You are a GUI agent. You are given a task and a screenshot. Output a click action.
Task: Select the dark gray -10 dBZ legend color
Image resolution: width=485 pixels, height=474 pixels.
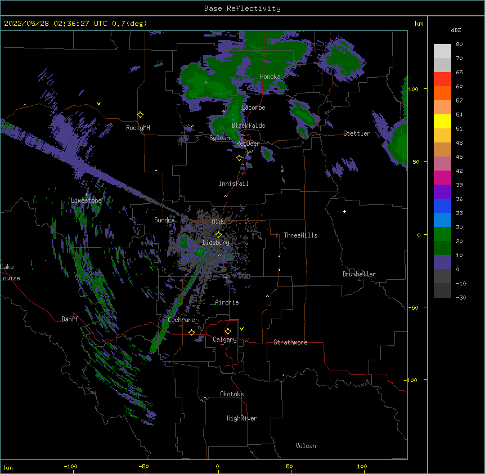(x=442, y=290)
